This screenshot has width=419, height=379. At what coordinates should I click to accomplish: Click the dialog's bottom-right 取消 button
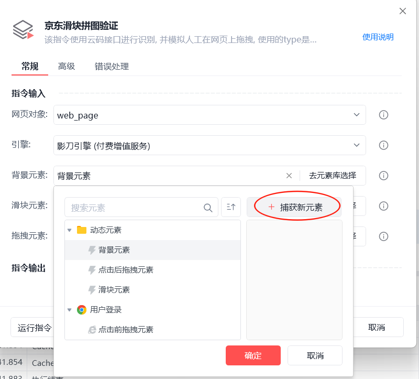click(x=378, y=328)
